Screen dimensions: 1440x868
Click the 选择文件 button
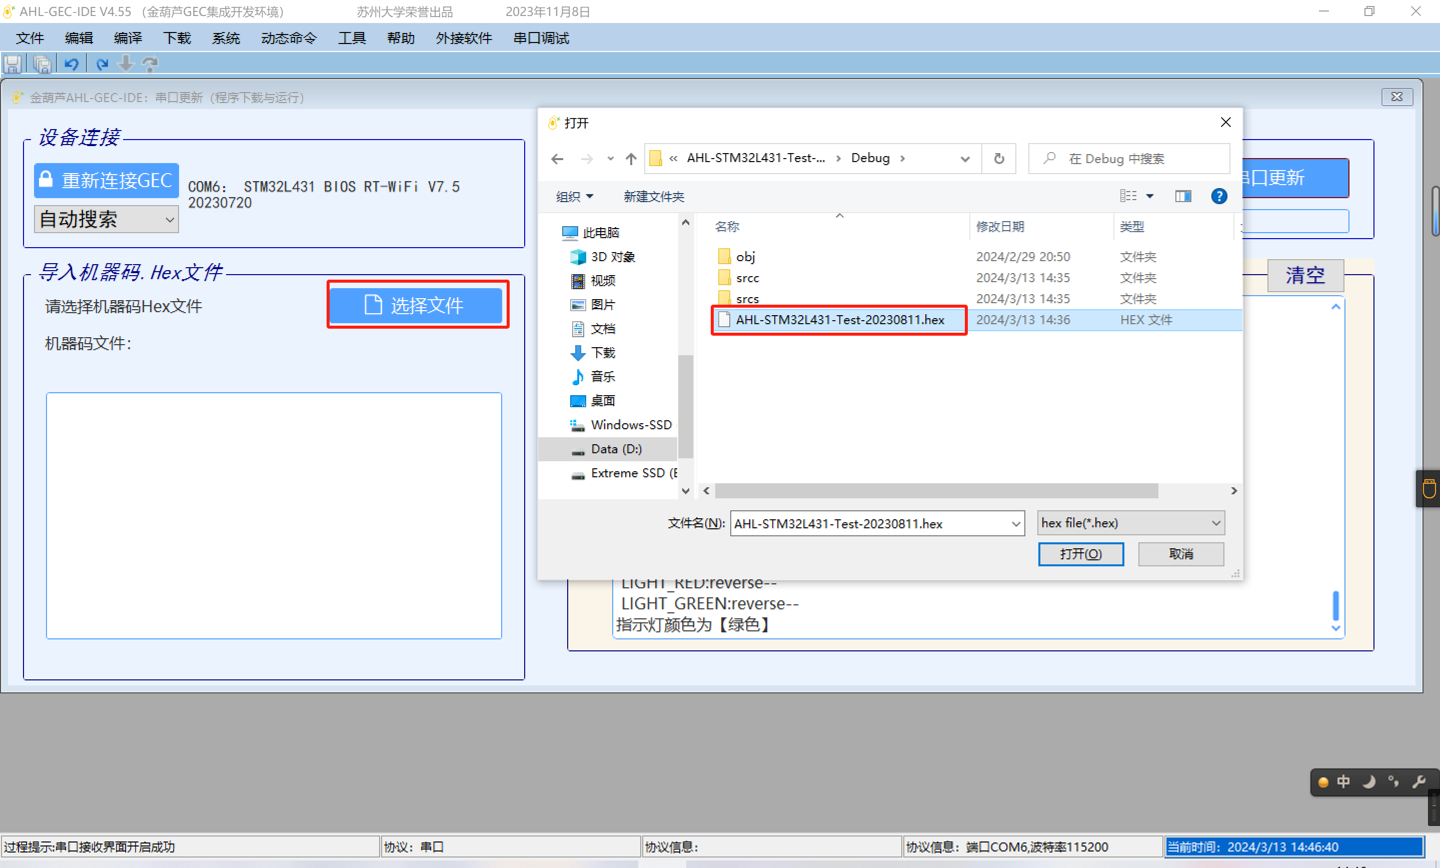click(416, 305)
